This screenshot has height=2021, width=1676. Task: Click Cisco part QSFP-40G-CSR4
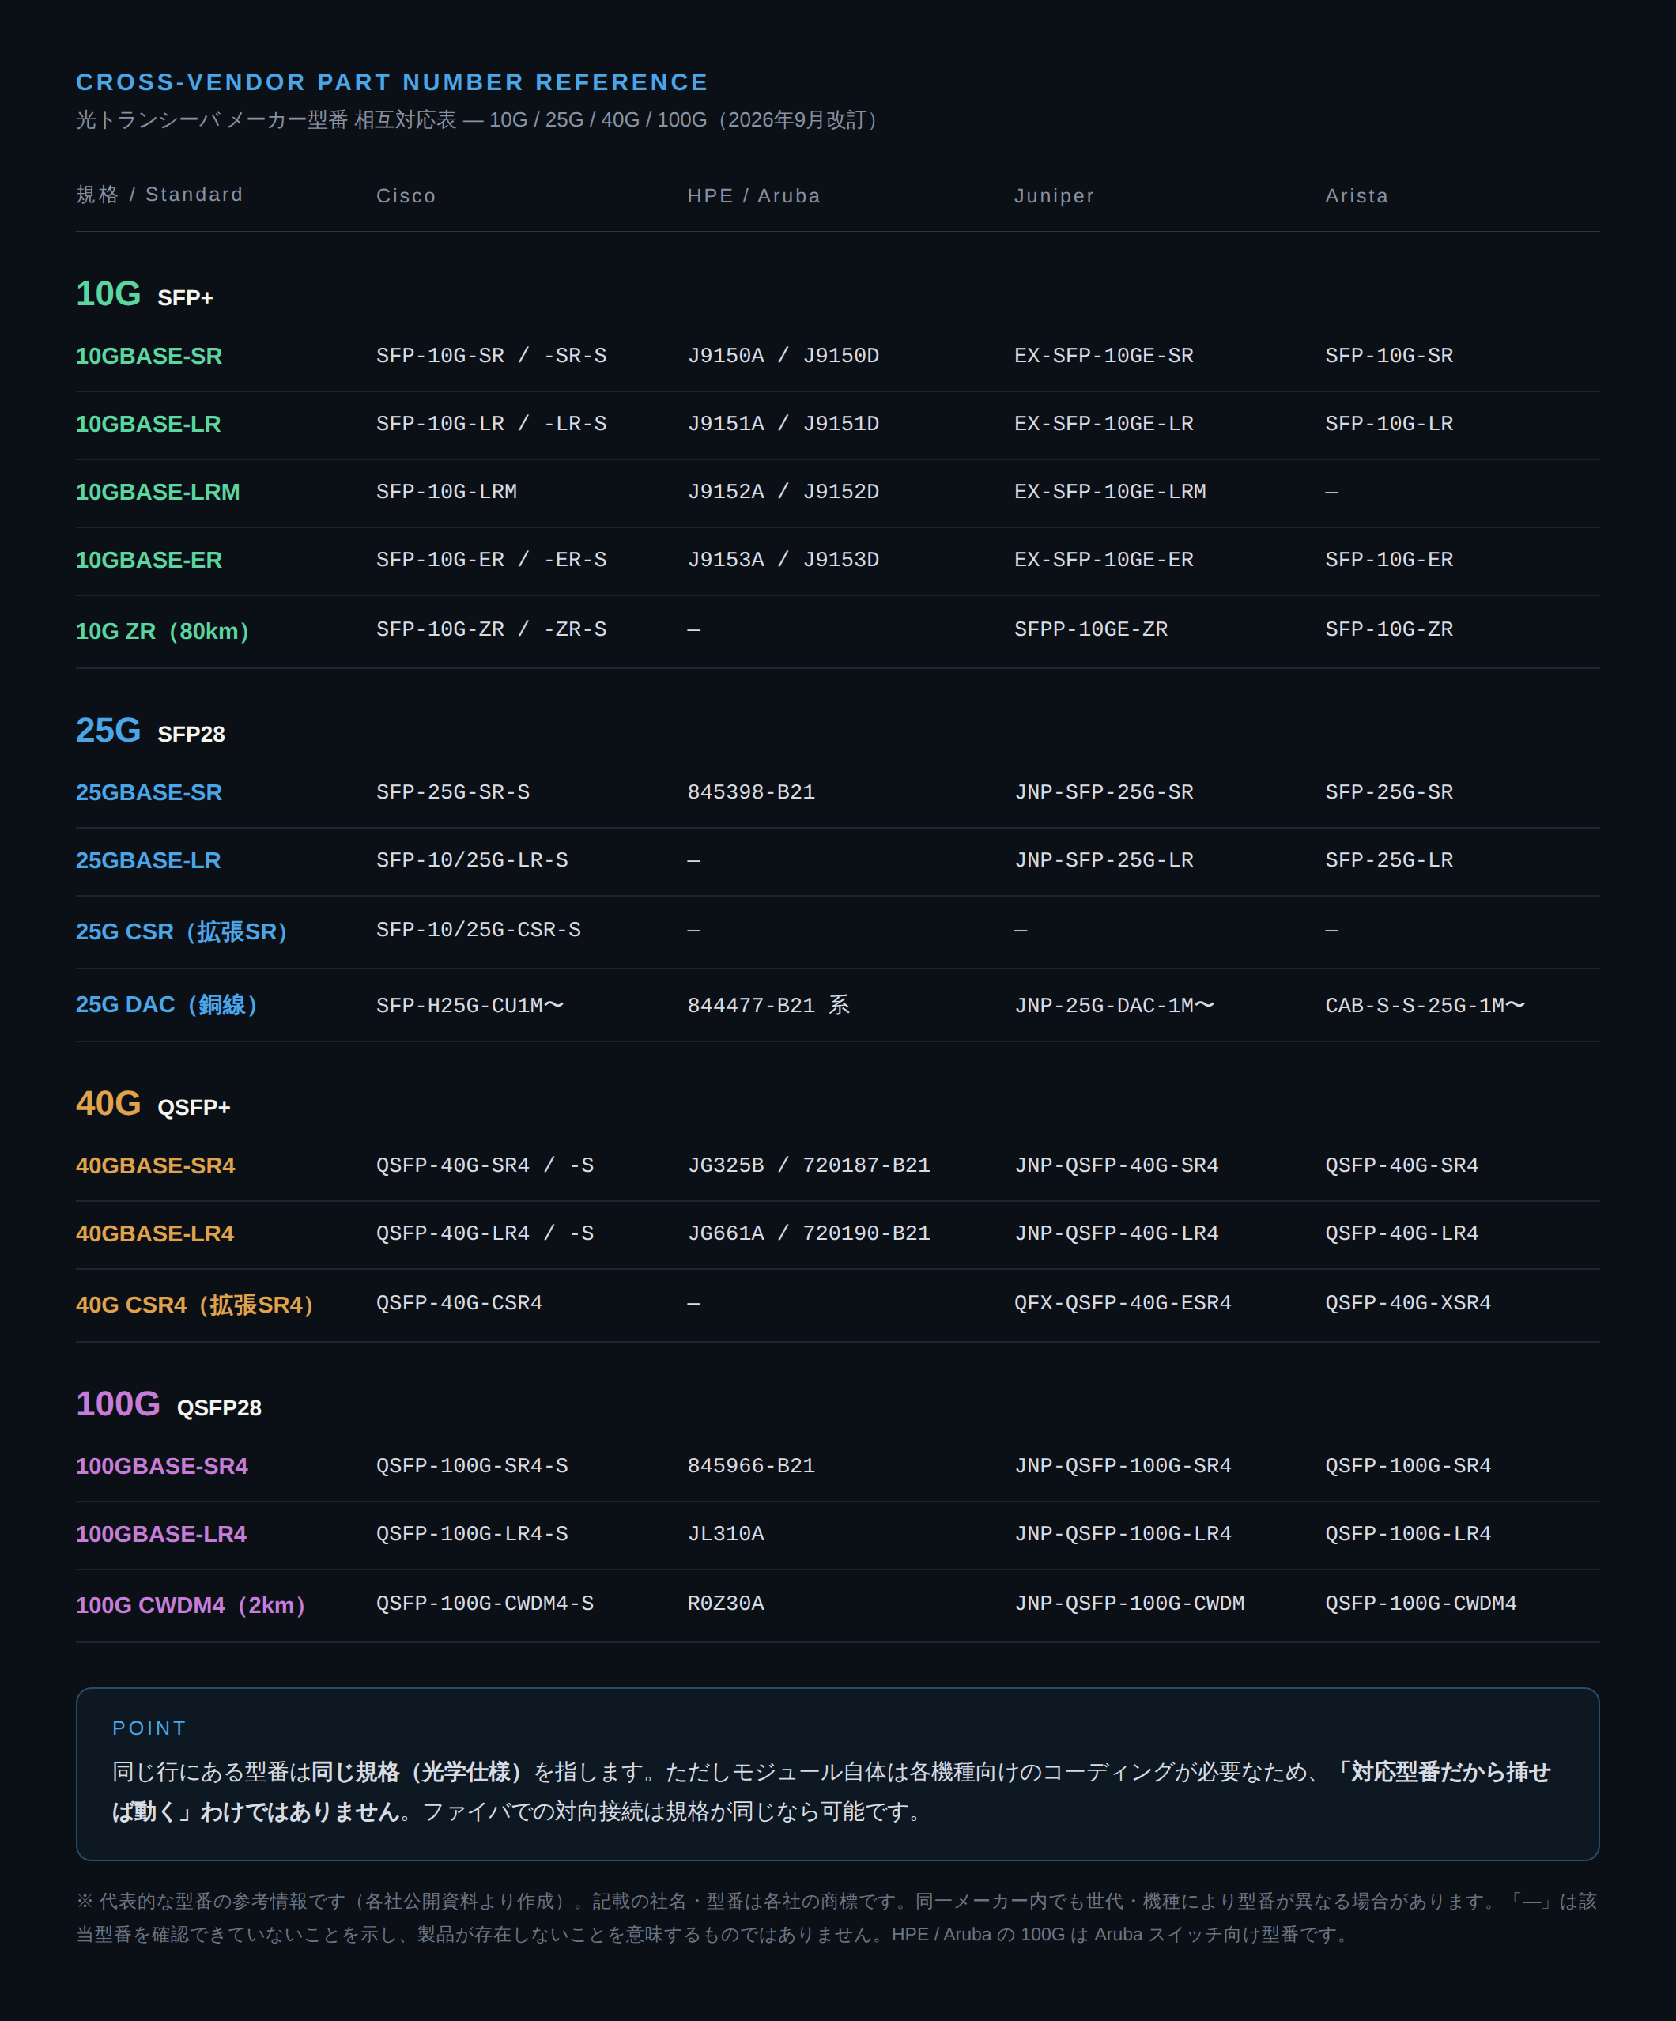[459, 1303]
